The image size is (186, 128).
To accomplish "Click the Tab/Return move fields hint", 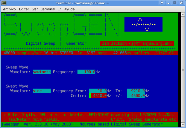I will click(34, 119).
